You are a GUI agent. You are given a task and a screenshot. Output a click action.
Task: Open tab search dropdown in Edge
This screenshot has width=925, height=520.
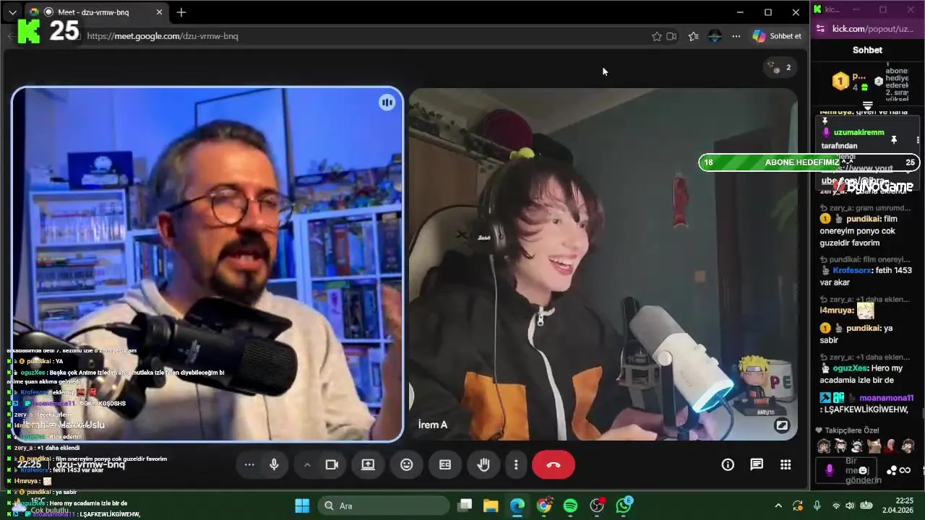coord(12,12)
